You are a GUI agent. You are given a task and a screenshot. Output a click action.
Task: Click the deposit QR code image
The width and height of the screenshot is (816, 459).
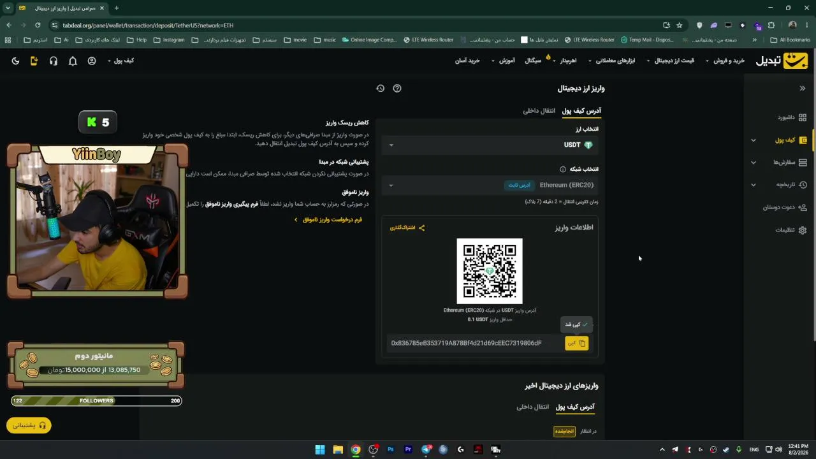(x=490, y=271)
